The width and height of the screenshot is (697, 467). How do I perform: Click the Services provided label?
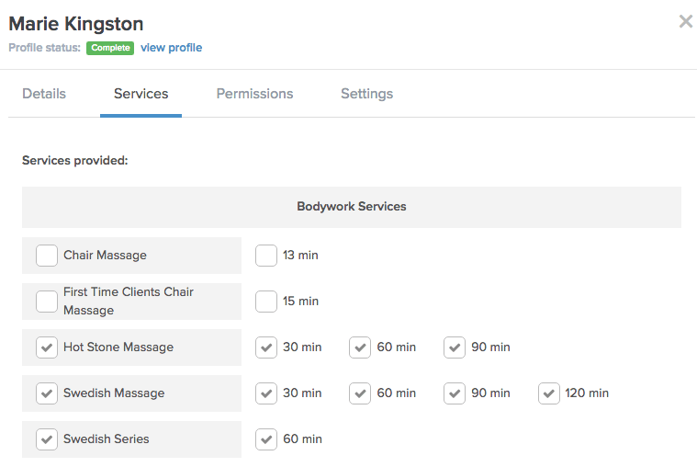[75, 160]
